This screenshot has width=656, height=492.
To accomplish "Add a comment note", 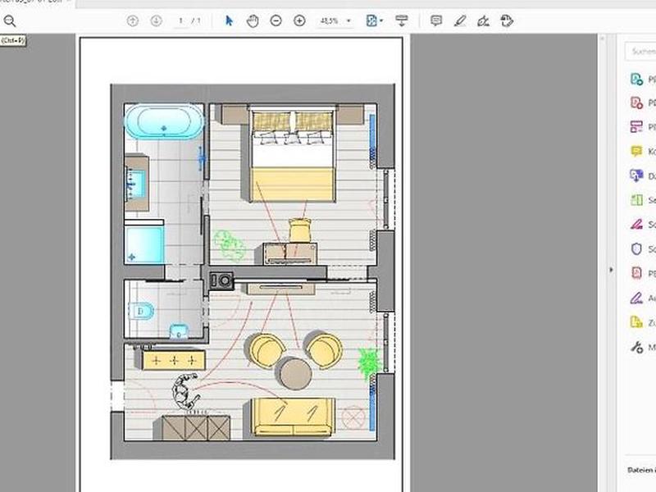I will point(436,20).
